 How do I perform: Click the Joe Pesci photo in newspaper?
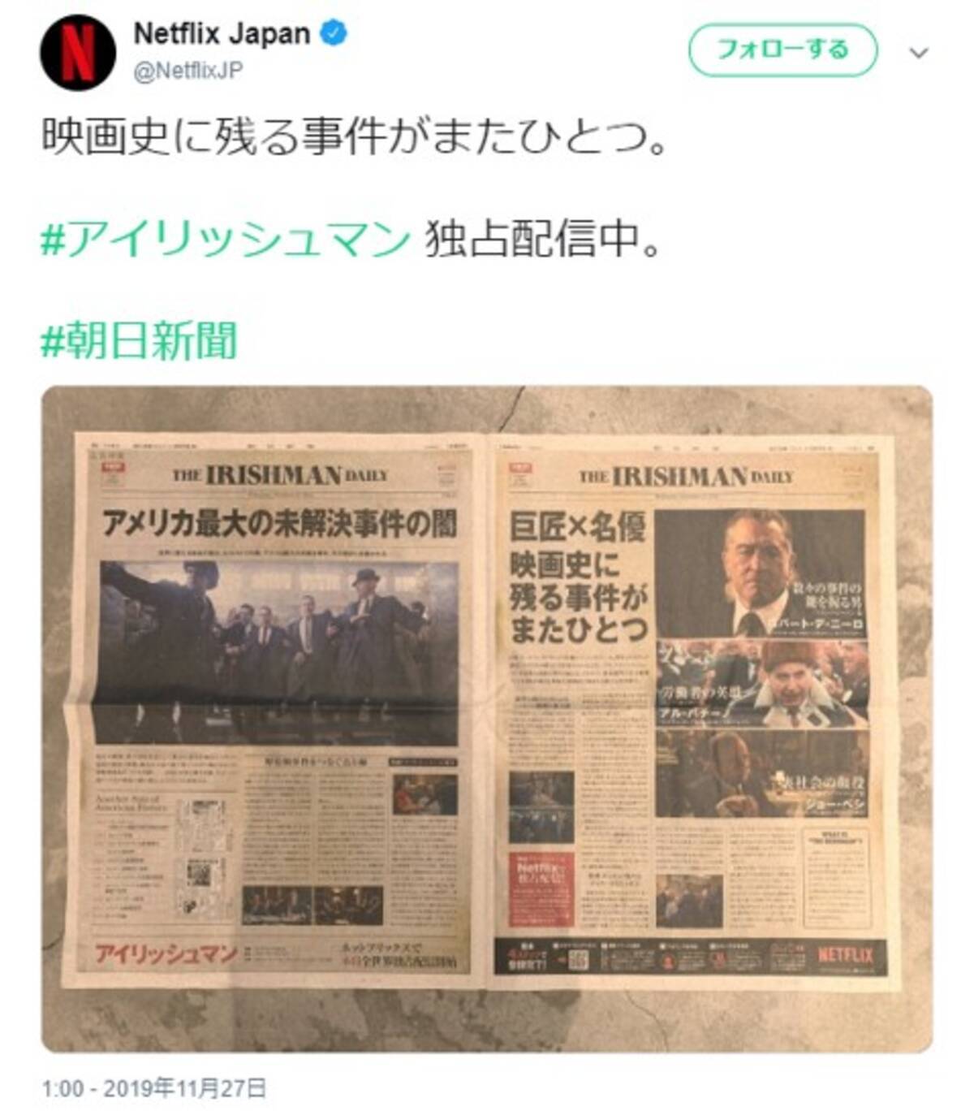(x=762, y=773)
